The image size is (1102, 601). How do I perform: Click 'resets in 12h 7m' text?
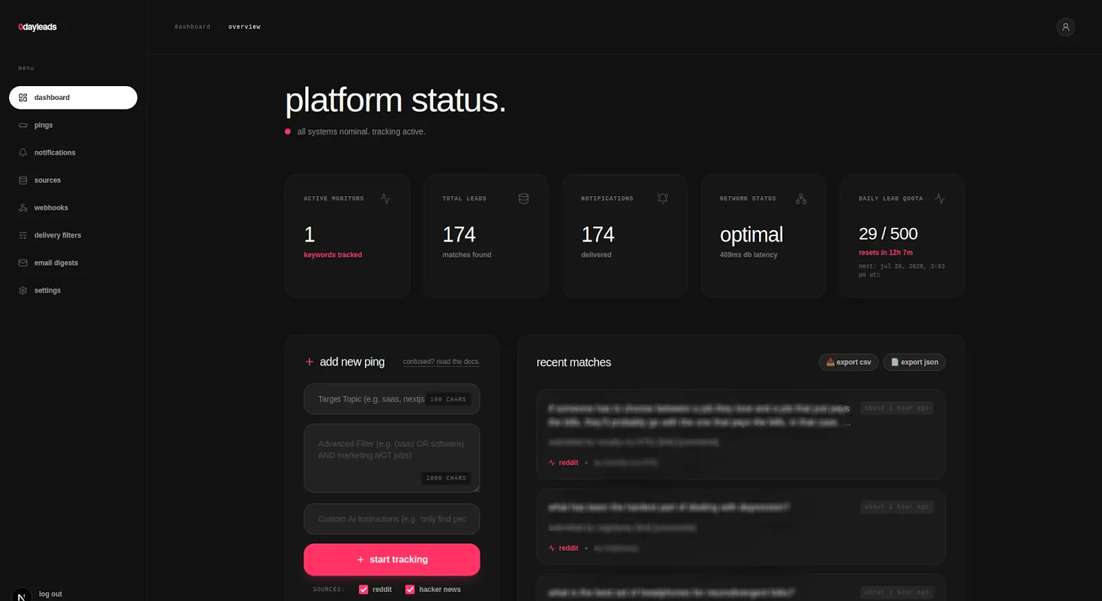click(886, 253)
